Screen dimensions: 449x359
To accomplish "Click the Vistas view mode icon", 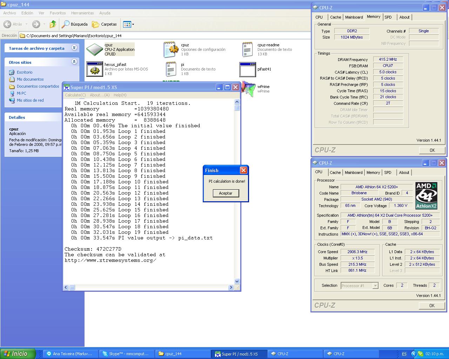I will point(127,24).
